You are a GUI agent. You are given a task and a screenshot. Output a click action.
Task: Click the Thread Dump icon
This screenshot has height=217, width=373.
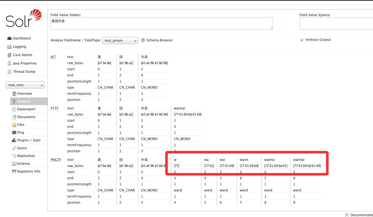pos(9,72)
